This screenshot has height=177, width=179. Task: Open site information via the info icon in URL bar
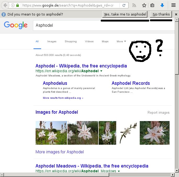click(13, 5)
